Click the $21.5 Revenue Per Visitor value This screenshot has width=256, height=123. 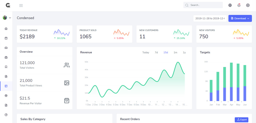pyautogui.click(x=25, y=98)
